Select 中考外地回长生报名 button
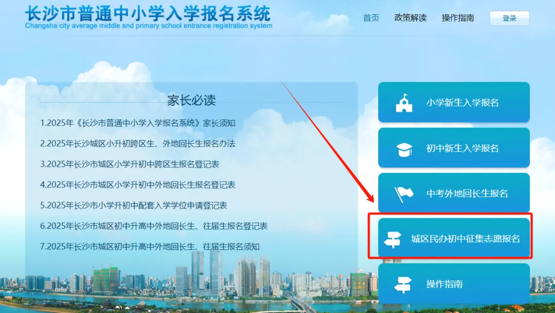Image resolution: width=555 pixels, height=313 pixels. [x=454, y=193]
